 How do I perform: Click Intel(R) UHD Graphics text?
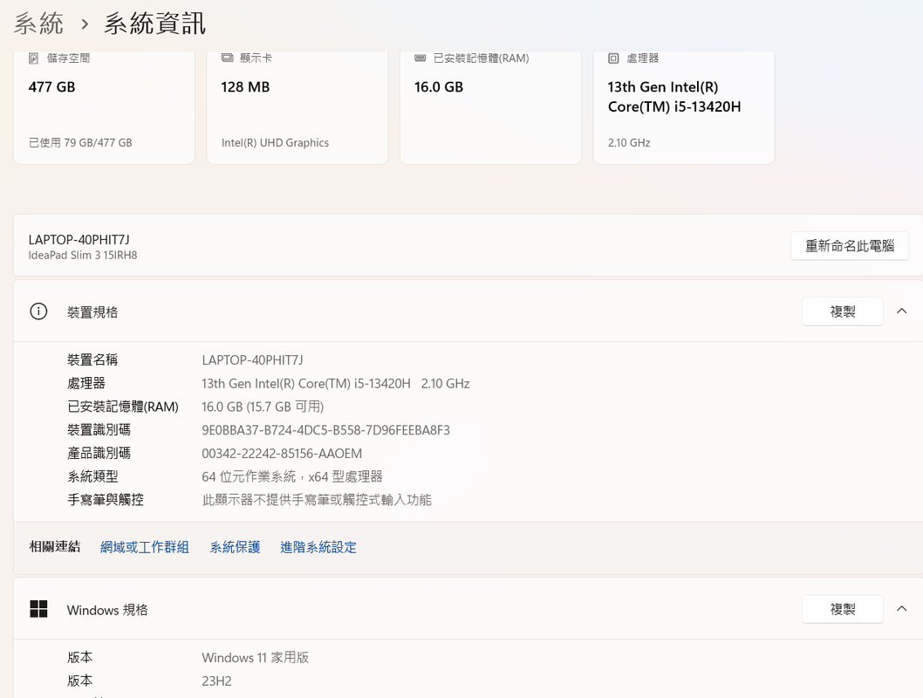pos(275,142)
